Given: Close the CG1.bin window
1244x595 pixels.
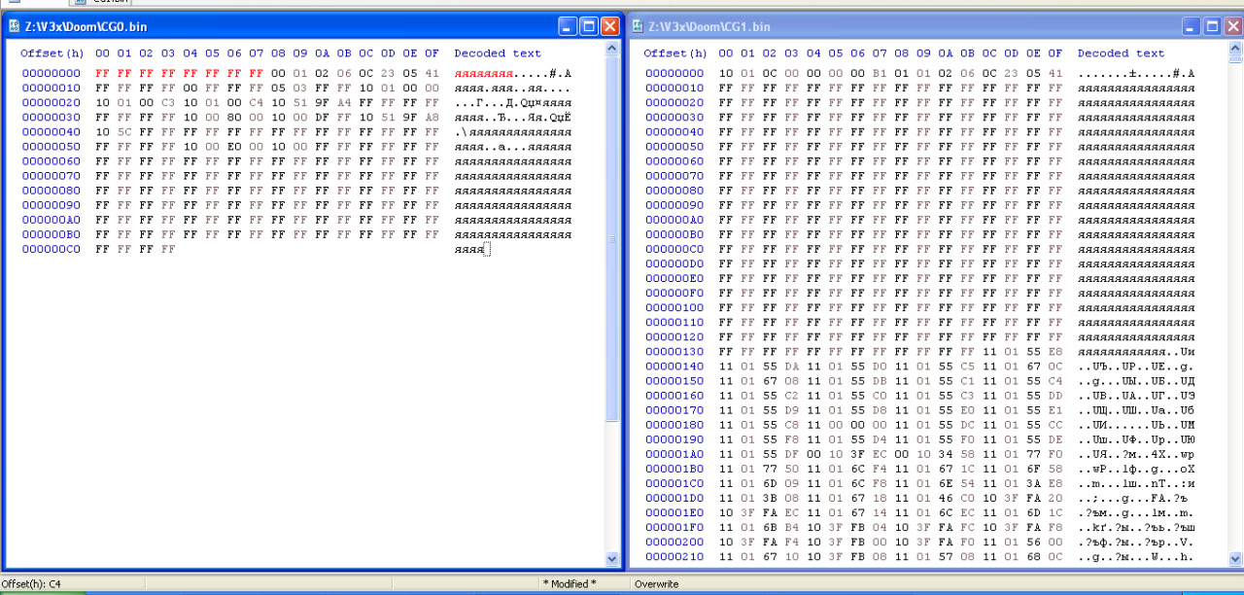Looking at the screenshot, I should pyautogui.click(x=1234, y=26).
